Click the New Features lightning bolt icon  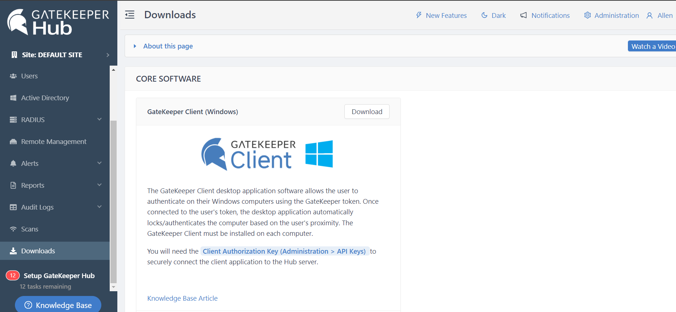pos(419,15)
